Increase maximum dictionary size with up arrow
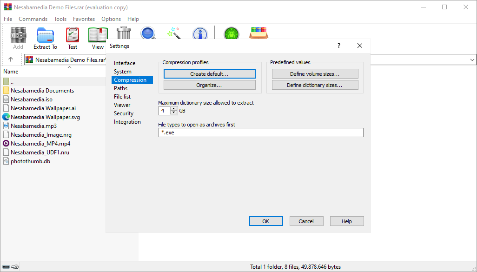 pos(174,109)
